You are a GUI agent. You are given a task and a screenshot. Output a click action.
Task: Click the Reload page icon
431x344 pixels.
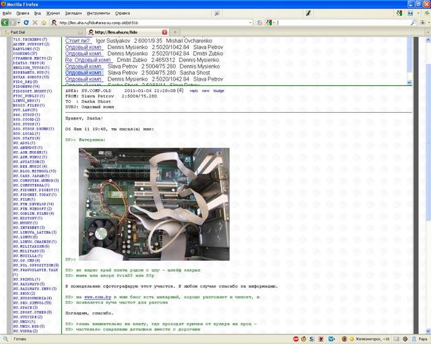(x=26, y=22)
